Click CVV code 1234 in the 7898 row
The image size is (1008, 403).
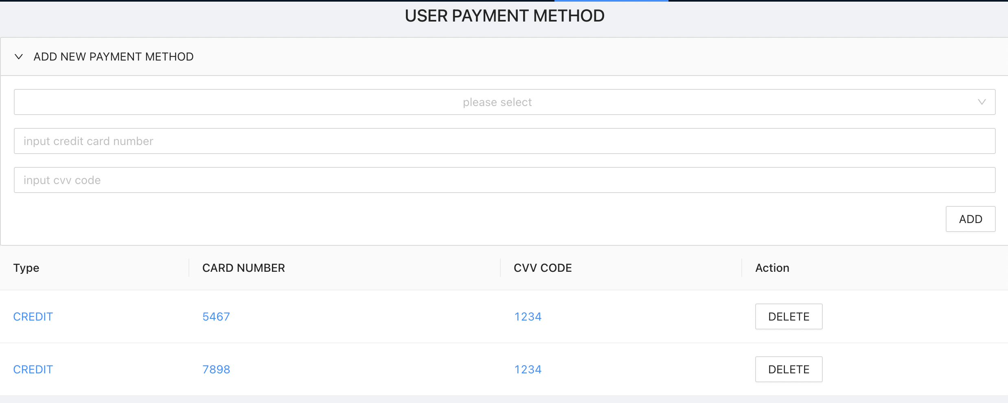click(528, 369)
